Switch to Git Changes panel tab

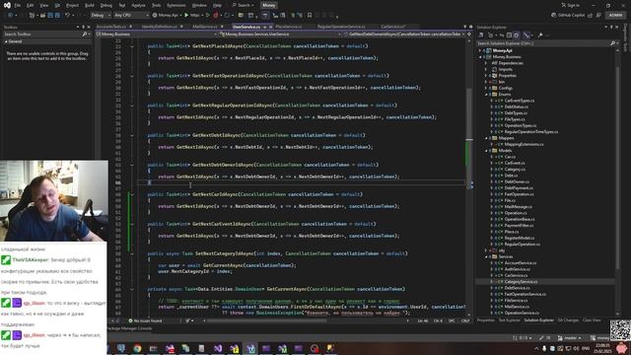click(568, 320)
